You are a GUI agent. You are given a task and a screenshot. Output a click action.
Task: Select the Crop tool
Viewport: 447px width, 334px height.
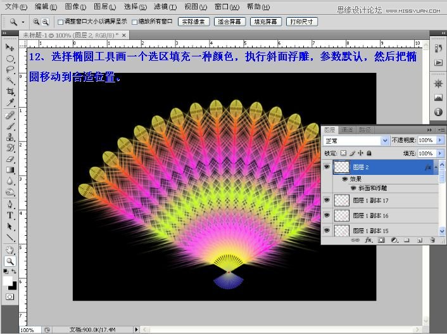pos(9,91)
